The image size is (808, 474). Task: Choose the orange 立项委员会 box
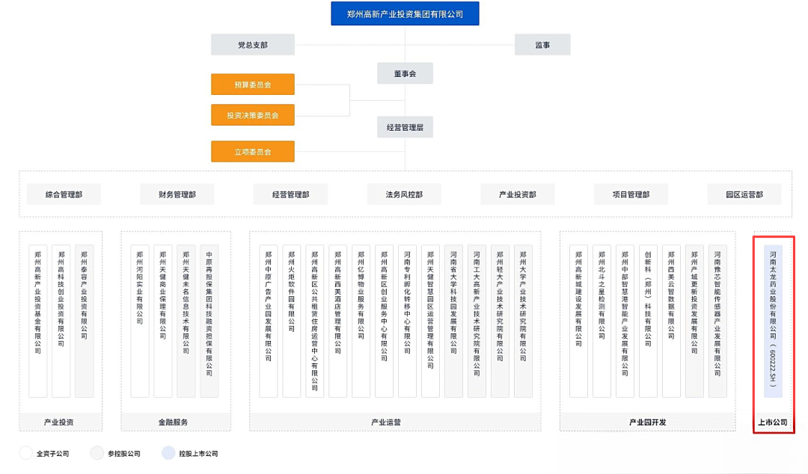point(253,152)
